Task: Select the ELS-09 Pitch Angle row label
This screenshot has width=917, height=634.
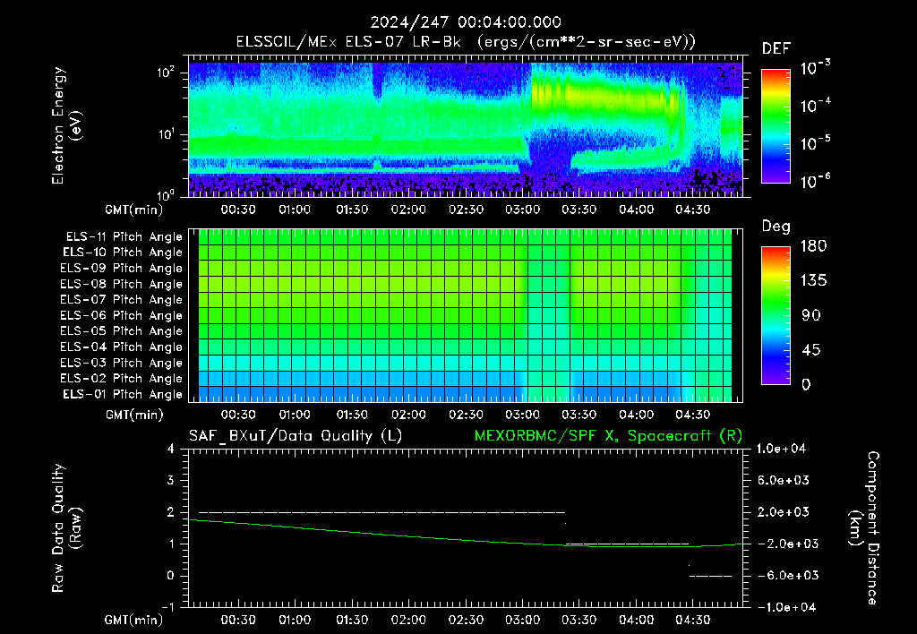Action: (x=121, y=269)
